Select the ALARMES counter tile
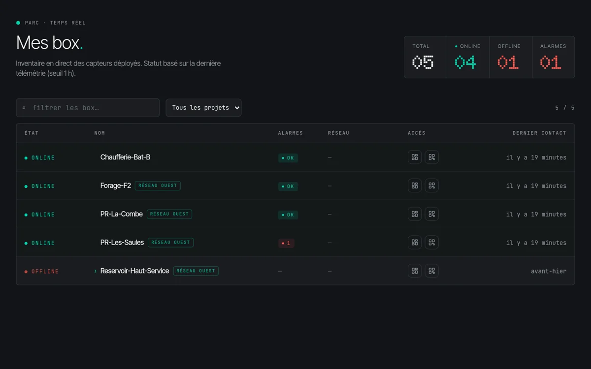Image resolution: width=591 pixels, height=369 pixels. 554,57
